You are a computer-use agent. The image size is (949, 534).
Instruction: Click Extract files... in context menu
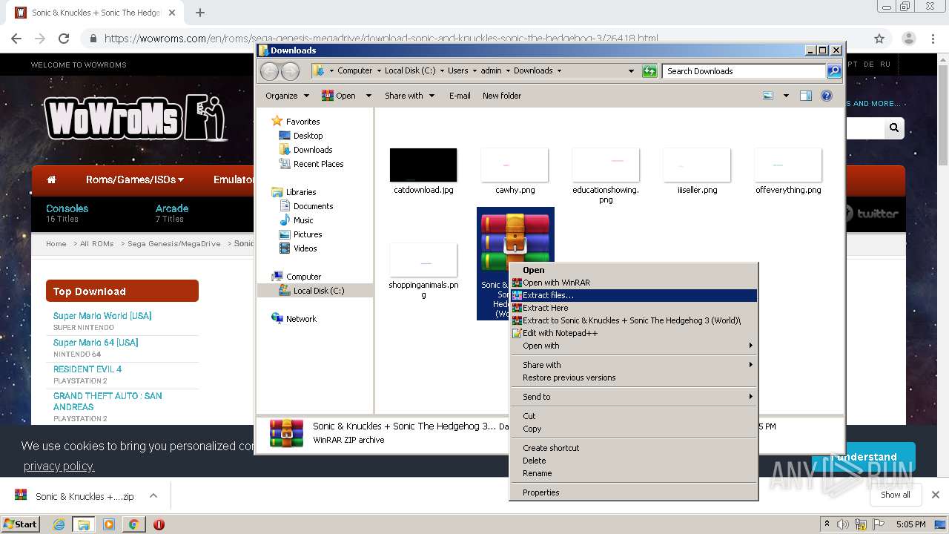634,295
